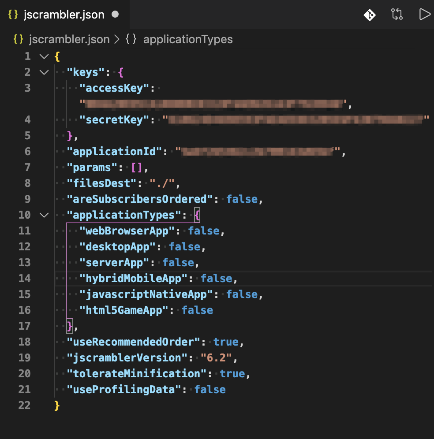
Task: Click the "tolerateMinification" key
Action: click(136, 374)
